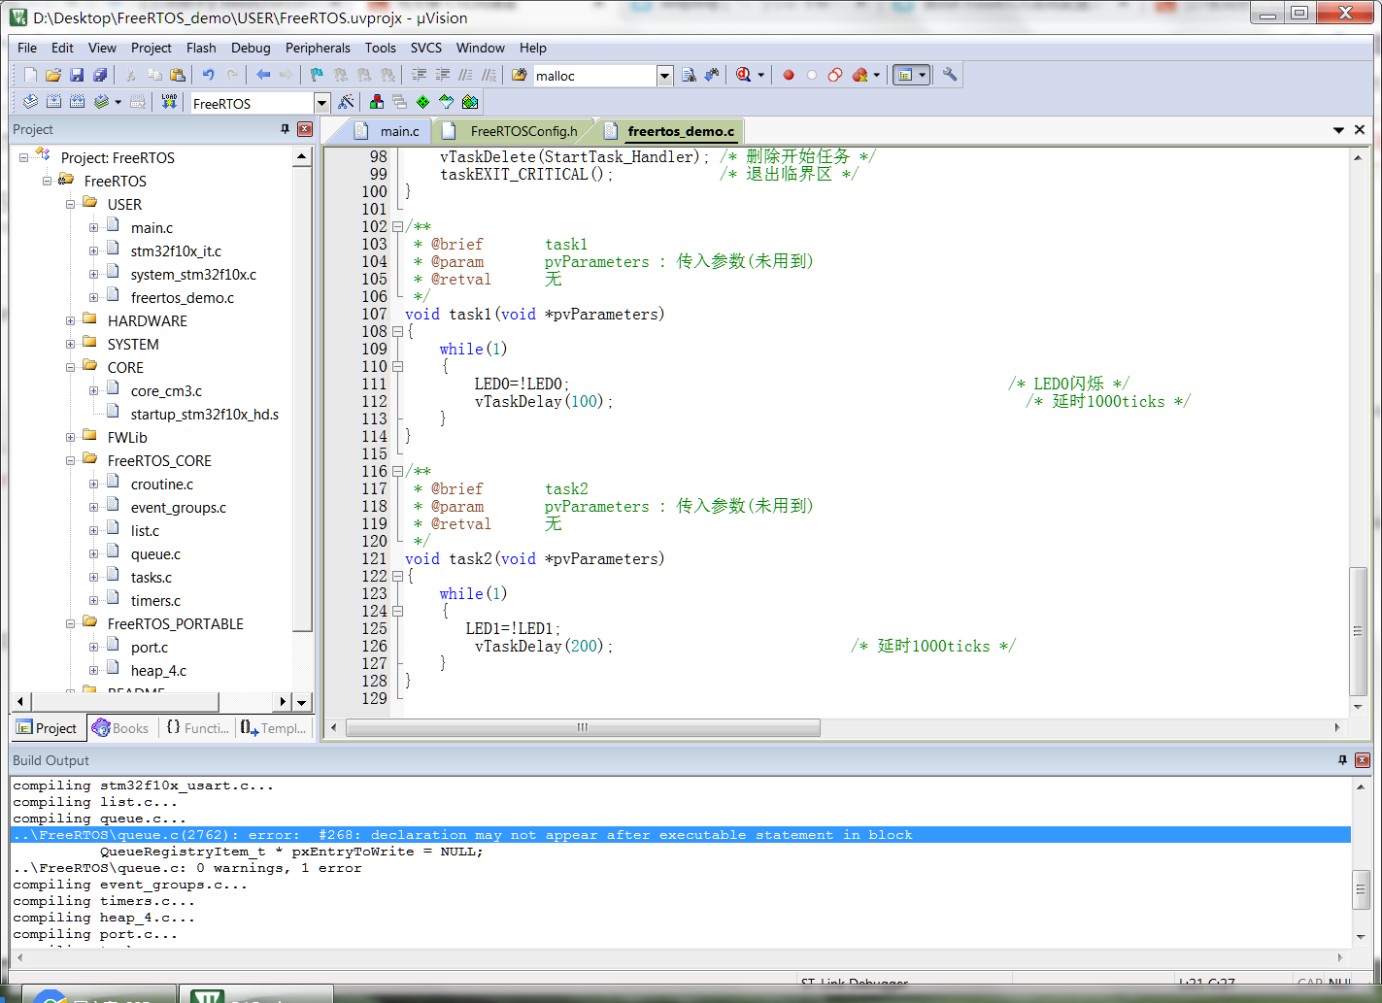
Task: Open the Flash menu
Action: [201, 48]
